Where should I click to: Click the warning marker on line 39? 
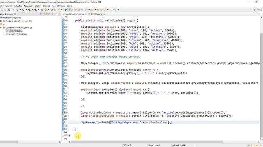coord(62,116)
